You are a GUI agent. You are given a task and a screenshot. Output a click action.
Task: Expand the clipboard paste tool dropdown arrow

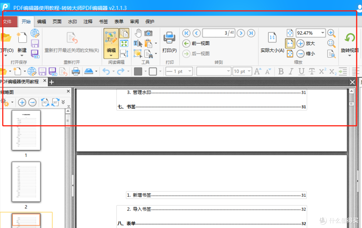point(156,44)
